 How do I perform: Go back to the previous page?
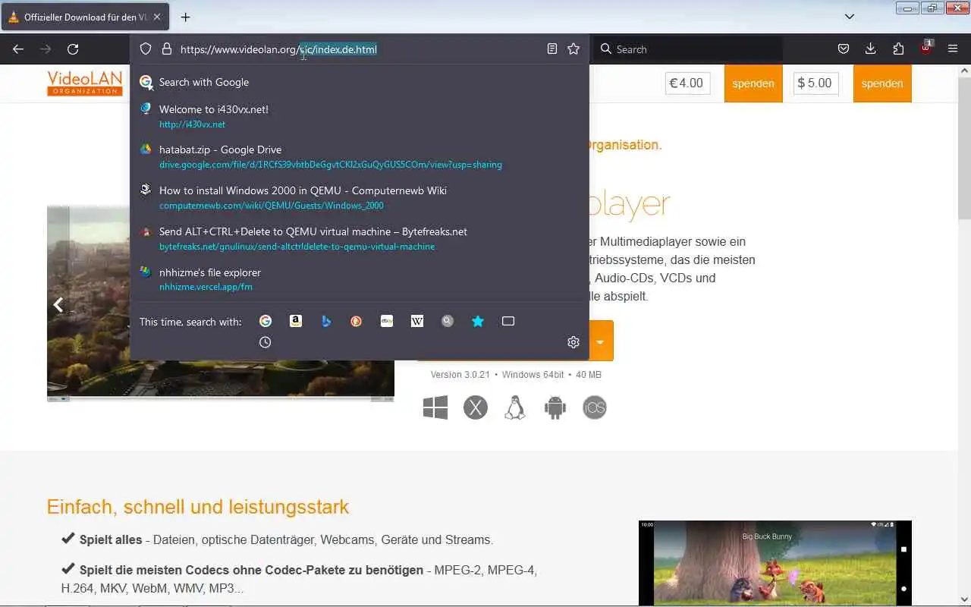tap(18, 49)
